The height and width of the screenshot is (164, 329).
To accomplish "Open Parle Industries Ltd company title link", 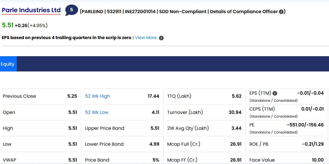I will [31, 10].
